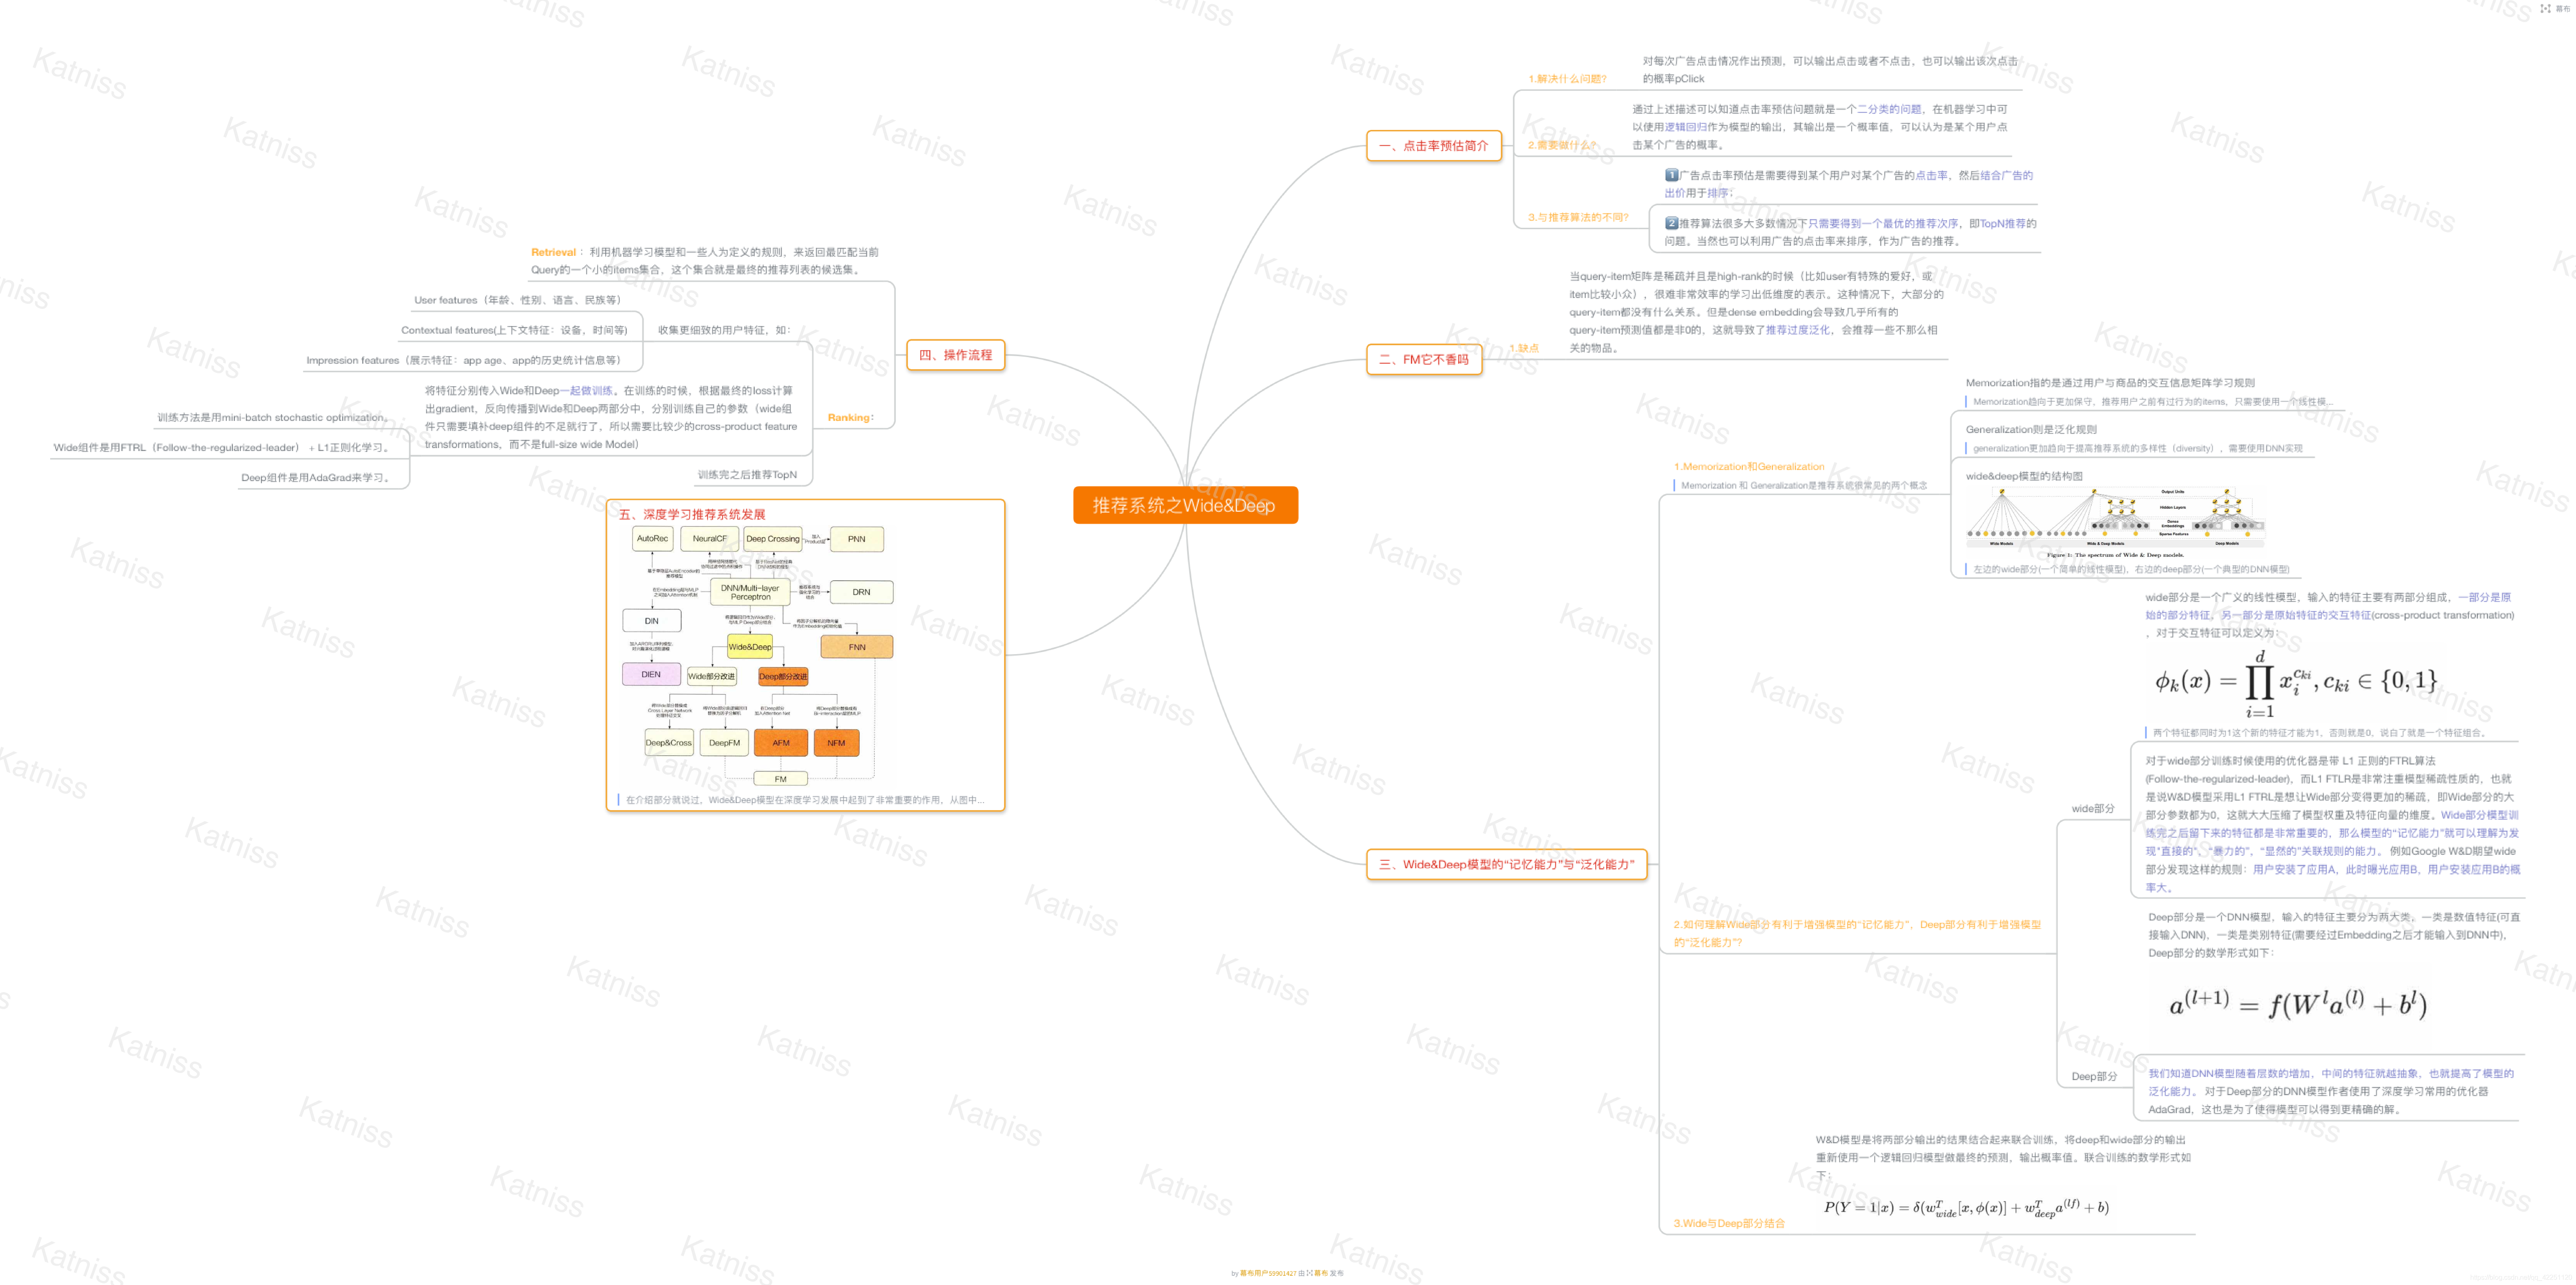Click the note 在介绍部分就说过 under the diagram
2576x1285 pixels.
click(x=804, y=800)
